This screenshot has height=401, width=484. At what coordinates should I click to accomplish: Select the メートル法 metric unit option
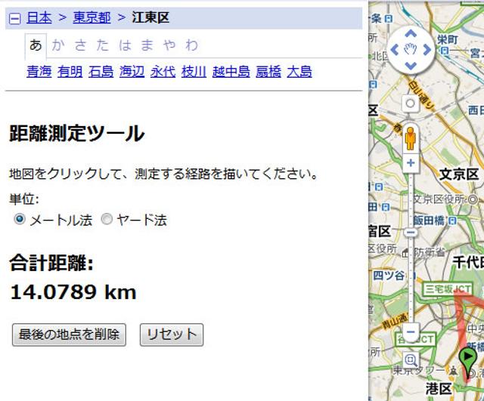(20, 219)
